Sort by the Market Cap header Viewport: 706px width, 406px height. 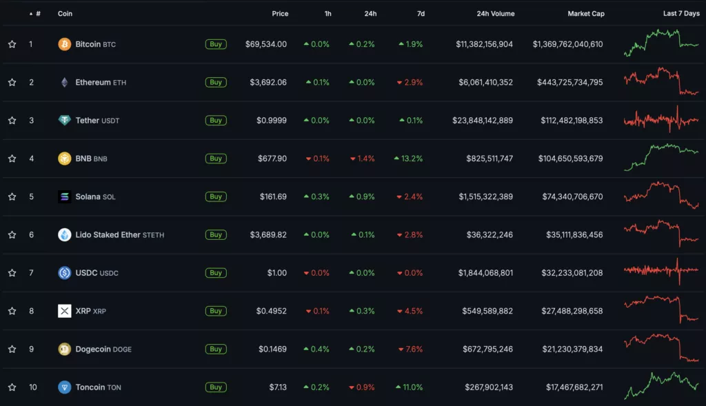point(586,14)
